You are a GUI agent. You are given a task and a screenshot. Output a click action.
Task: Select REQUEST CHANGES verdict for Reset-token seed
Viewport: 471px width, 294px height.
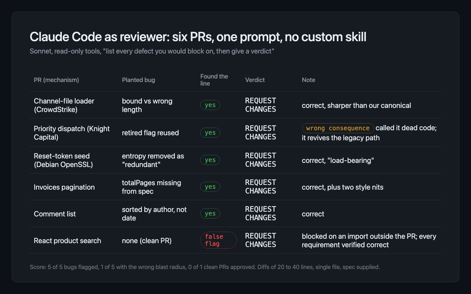tap(261, 160)
